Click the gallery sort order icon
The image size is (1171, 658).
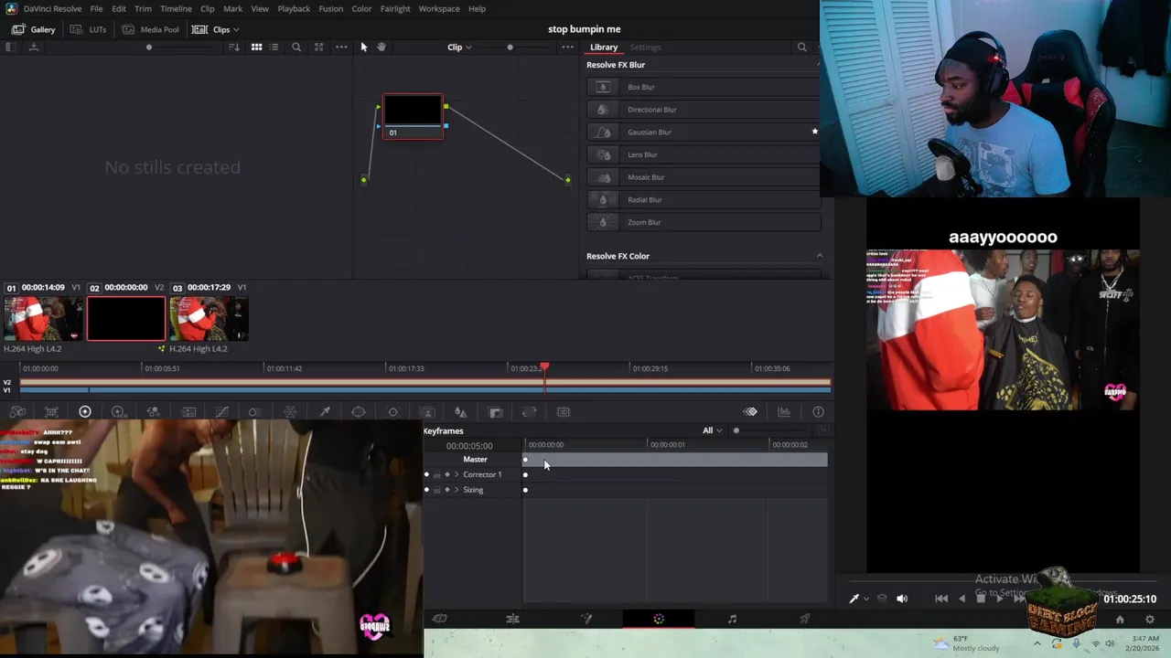[x=234, y=47]
